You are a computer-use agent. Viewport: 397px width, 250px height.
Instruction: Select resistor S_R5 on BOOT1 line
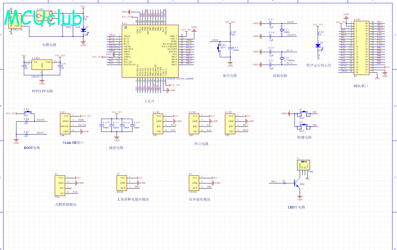point(26,134)
